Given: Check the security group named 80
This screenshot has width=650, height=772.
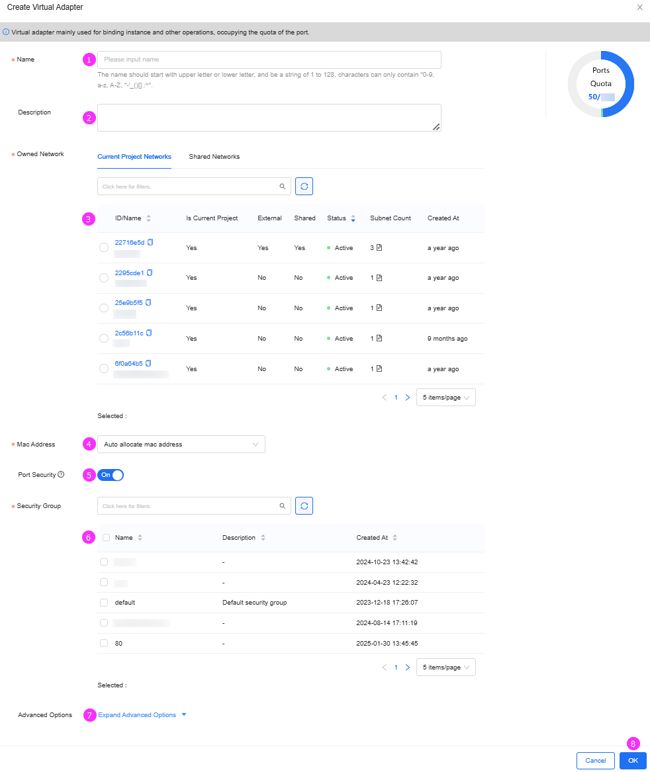Looking at the screenshot, I should [104, 643].
